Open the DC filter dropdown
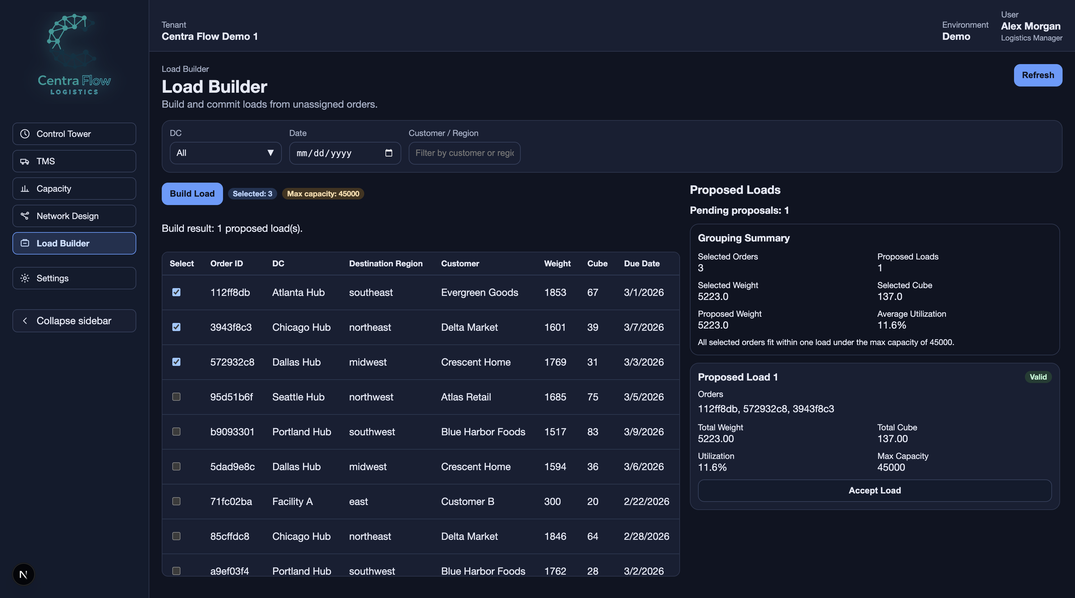The width and height of the screenshot is (1075, 598). (x=225, y=153)
